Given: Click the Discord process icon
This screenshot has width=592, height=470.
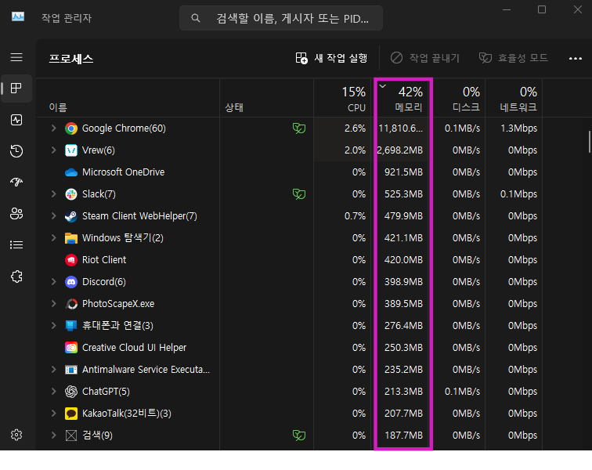Looking at the screenshot, I should click(x=71, y=282).
